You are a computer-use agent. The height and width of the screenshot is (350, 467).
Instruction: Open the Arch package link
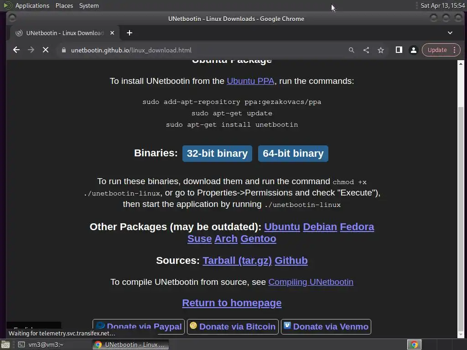click(x=226, y=239)
